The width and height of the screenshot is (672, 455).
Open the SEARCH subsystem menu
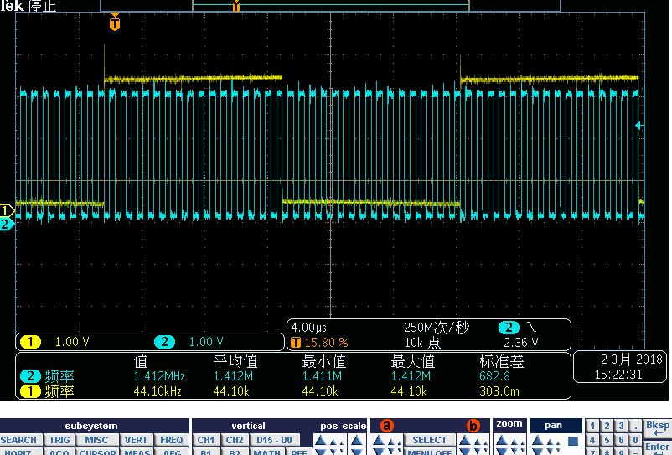click(18, 440)
